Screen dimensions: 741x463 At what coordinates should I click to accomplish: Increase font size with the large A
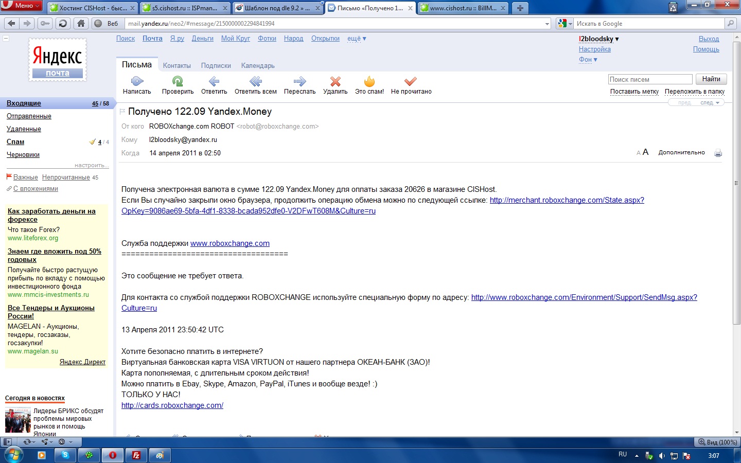645,152
